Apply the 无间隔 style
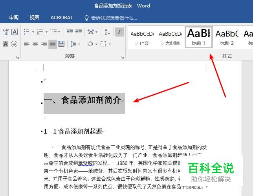 pyautogui.click(x=170, y=37)
